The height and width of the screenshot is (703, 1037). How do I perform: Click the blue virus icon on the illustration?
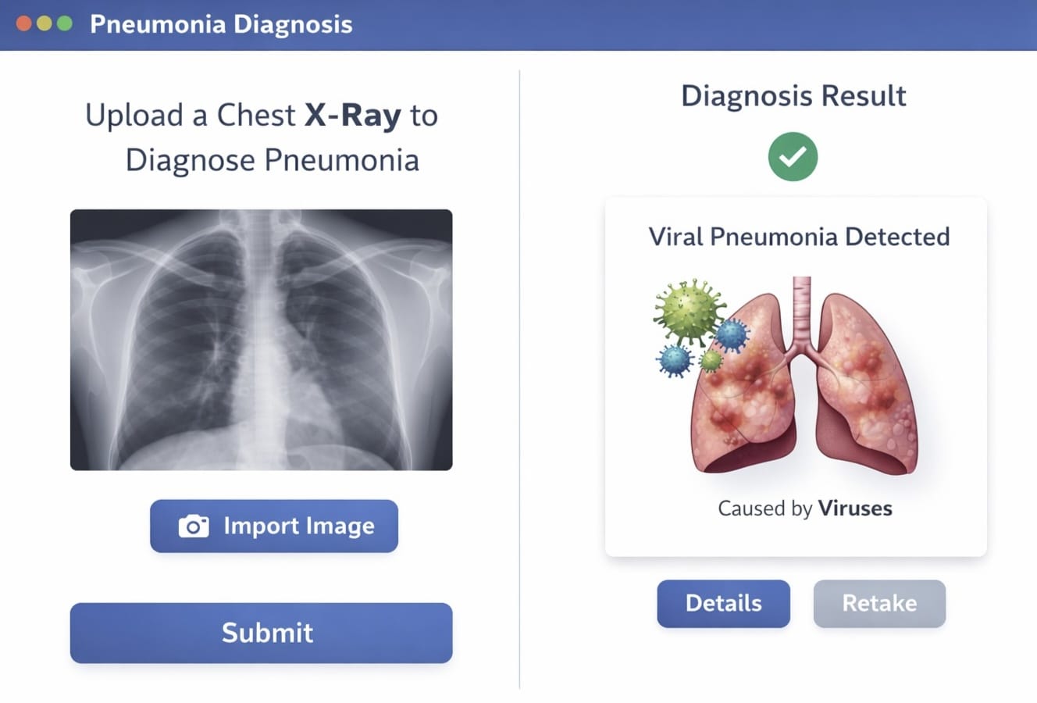(732, 336)
